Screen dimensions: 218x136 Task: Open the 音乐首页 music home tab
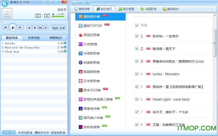coord(104,9)
